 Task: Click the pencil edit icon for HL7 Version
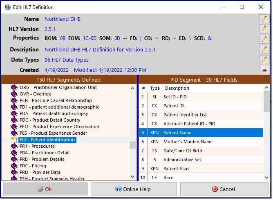(x=264, y=29)
